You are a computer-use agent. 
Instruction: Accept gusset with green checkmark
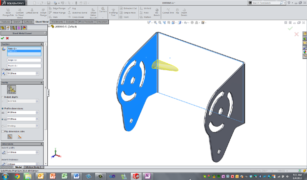(2, 38)
